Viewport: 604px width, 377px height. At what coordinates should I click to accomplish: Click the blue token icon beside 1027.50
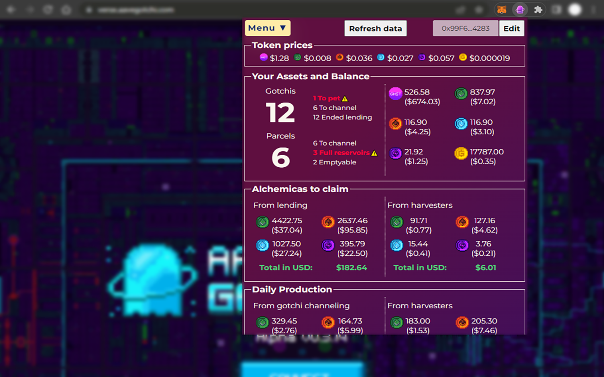pyautogui.click(x=262, y=246)
